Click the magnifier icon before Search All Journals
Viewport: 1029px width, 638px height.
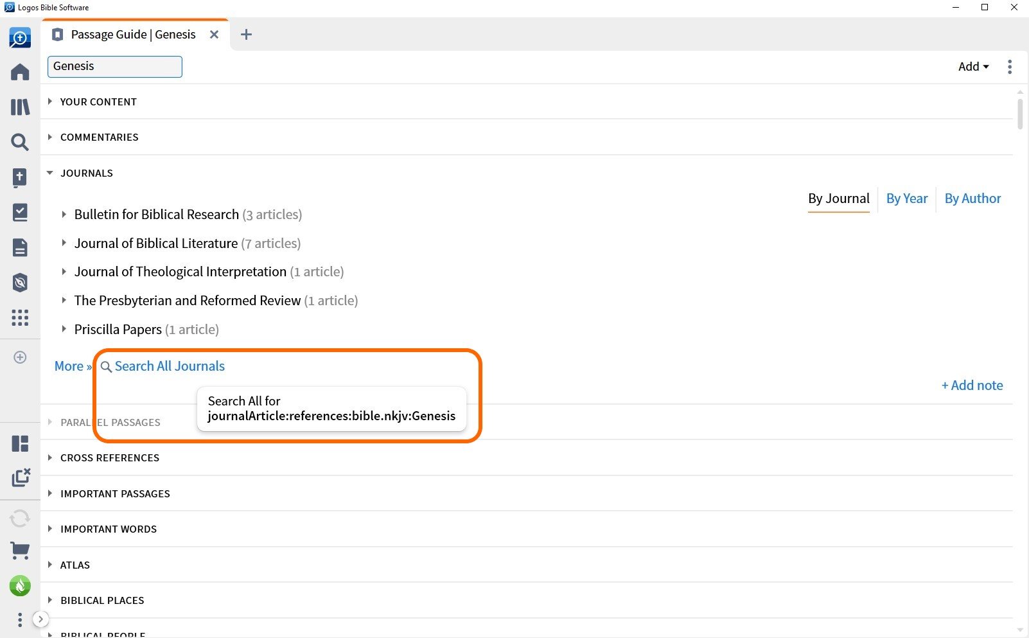click(x=106, y=367)
